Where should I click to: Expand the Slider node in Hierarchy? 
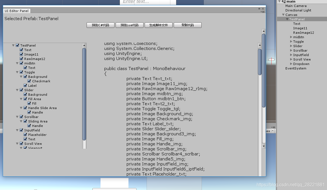[291, 46]
